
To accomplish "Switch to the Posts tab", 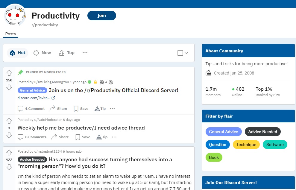I will 10,34.
